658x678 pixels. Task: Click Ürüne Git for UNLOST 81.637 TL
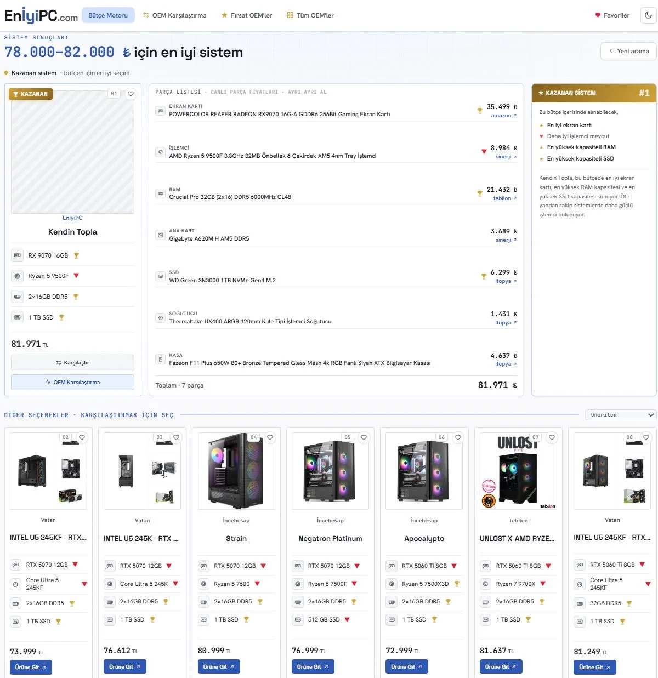(501, 667)
